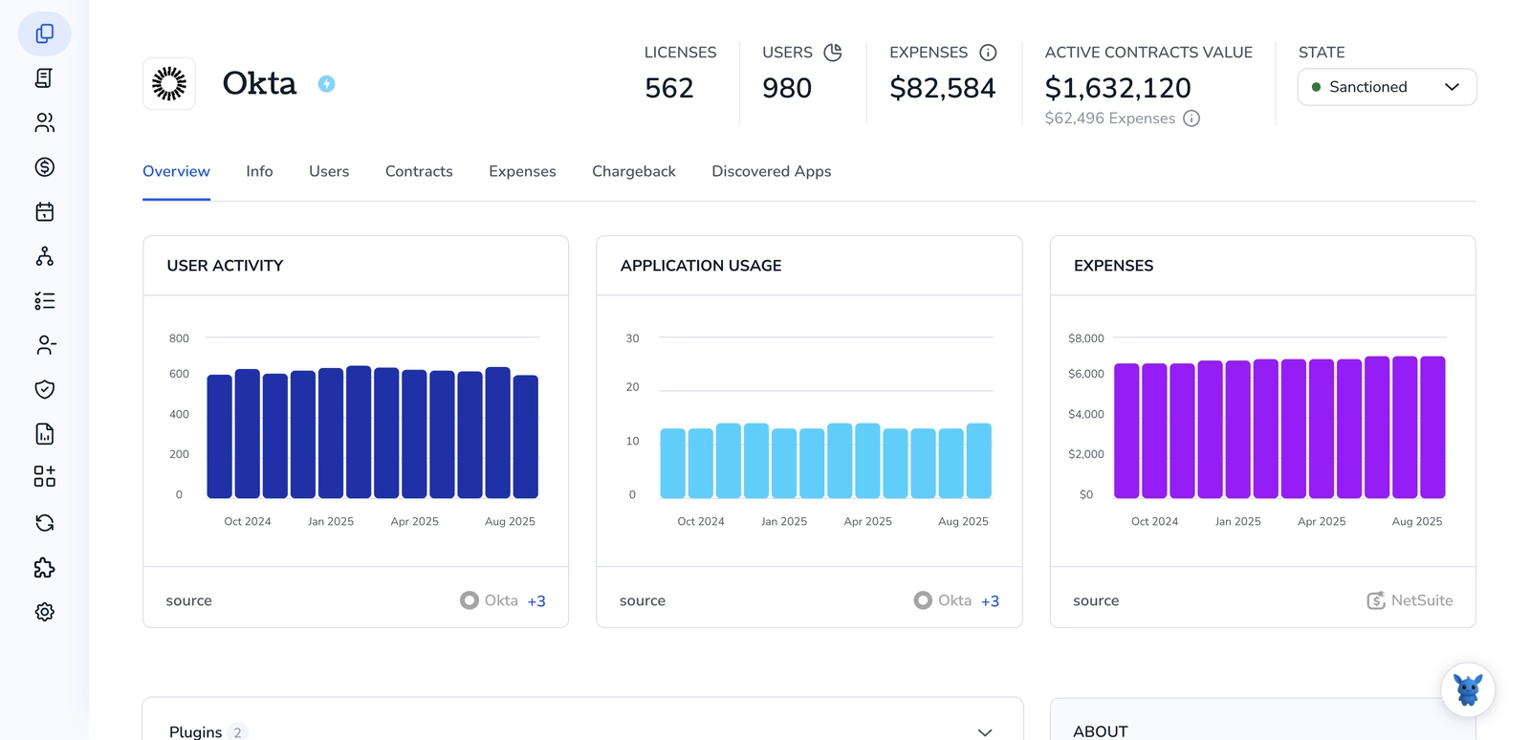Switch to the Expenses tab
The width and height of the screenshot is (1530, 740).
(522, 172)
